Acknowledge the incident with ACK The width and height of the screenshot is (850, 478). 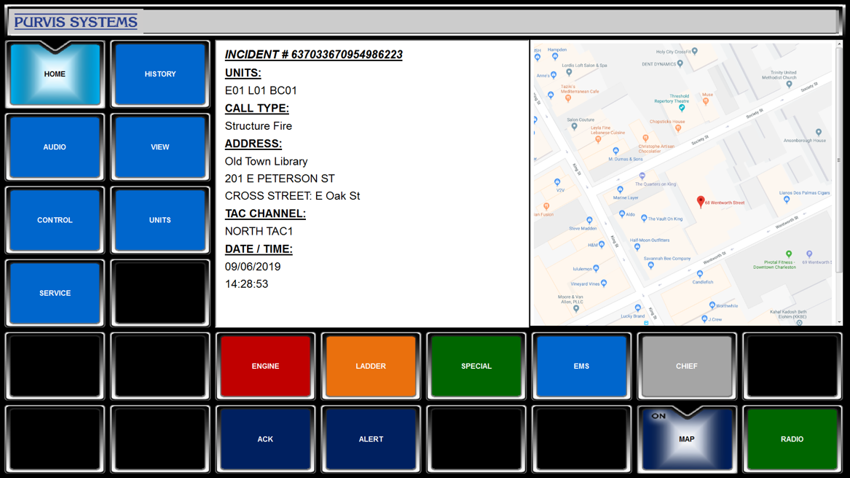265,439
